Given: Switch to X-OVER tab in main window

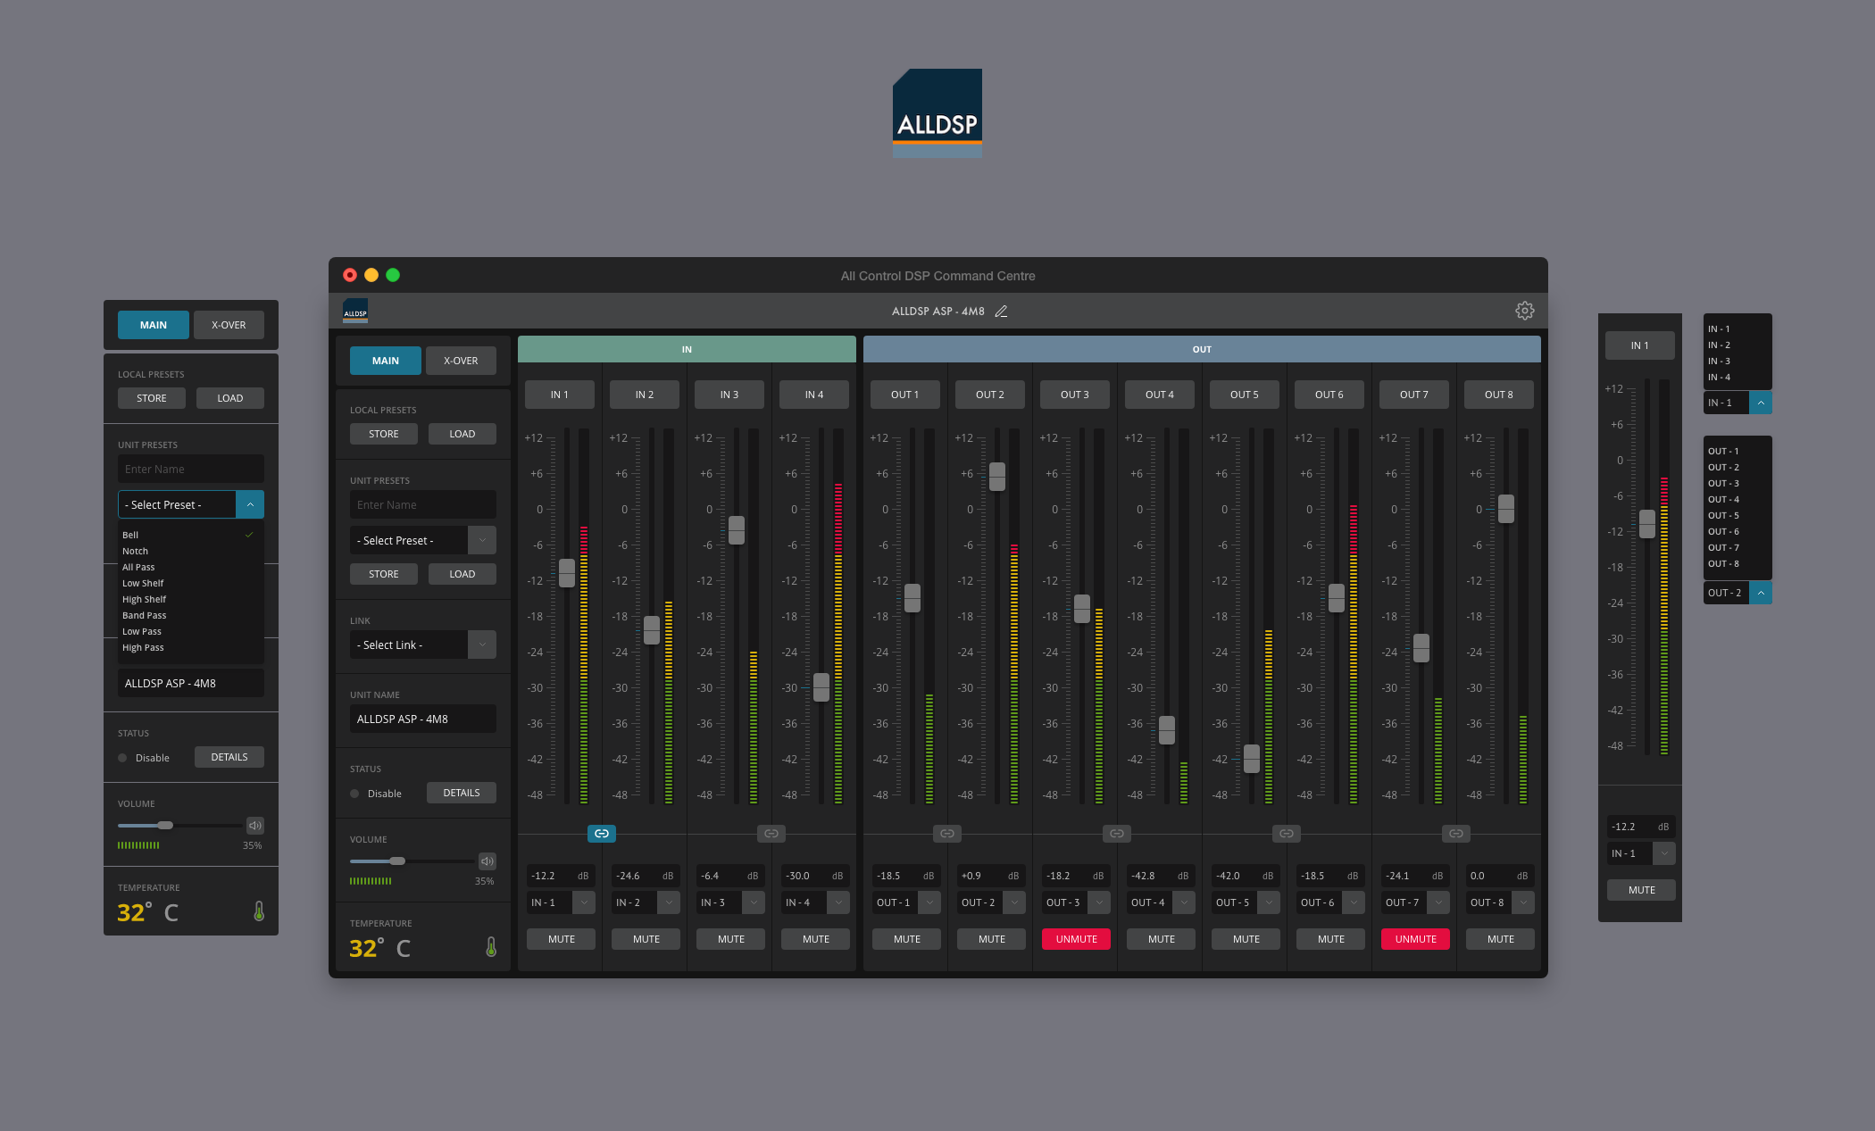Looking at the screenshot, I should tap(461, 361).
